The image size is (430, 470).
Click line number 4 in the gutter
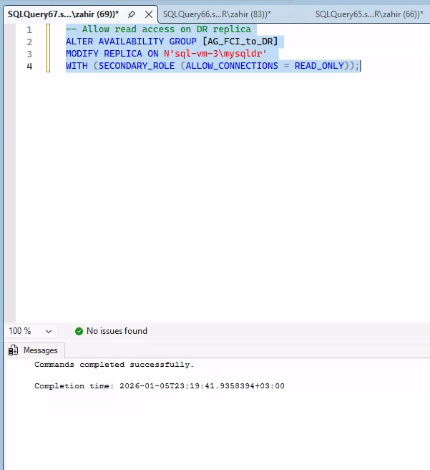pos(29,66)
